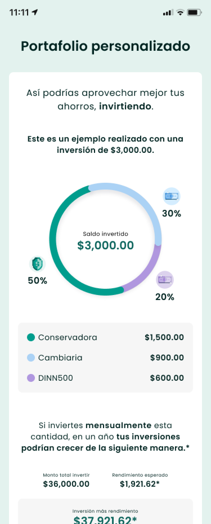Tap the location arrow in status bar
Viewport: 211px width, 524px height.
click(x=35, y=12)
